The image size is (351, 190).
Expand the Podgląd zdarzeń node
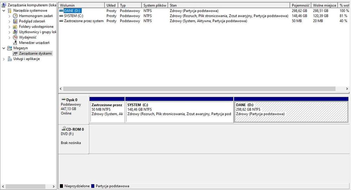pyautogui.click(x=9, y=21)
